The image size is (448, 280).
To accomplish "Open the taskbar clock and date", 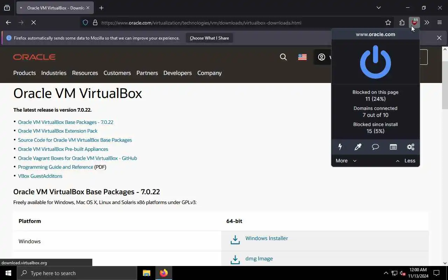I will (x=418, y=273).
